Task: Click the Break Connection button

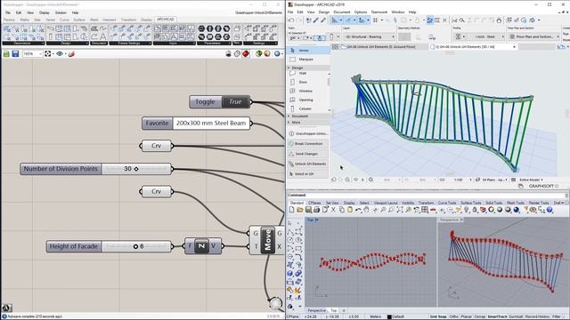Action: click(308, 144)
